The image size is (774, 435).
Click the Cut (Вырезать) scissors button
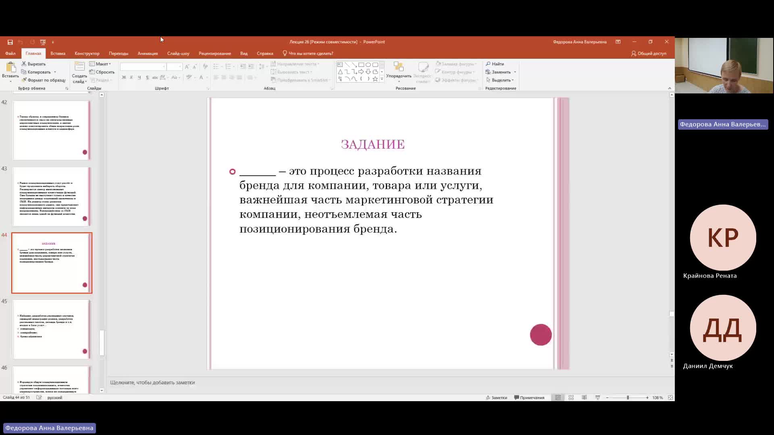point(33,64)
